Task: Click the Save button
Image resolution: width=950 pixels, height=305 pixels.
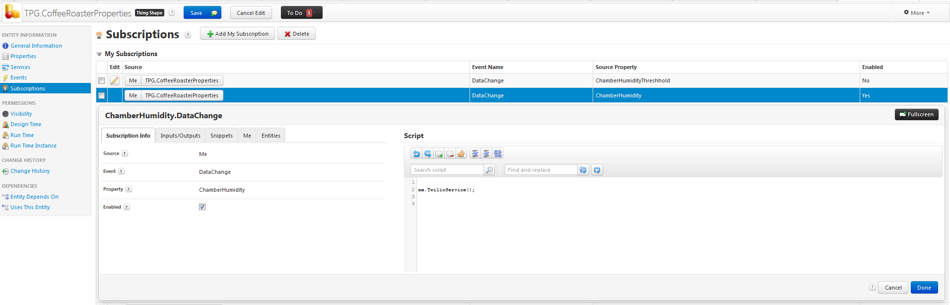Action: click(196, 13)
